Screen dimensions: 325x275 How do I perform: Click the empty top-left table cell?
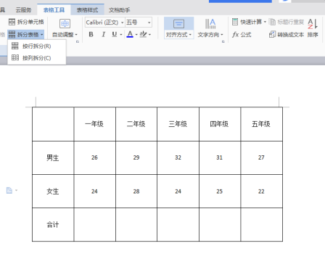(53, 124)
